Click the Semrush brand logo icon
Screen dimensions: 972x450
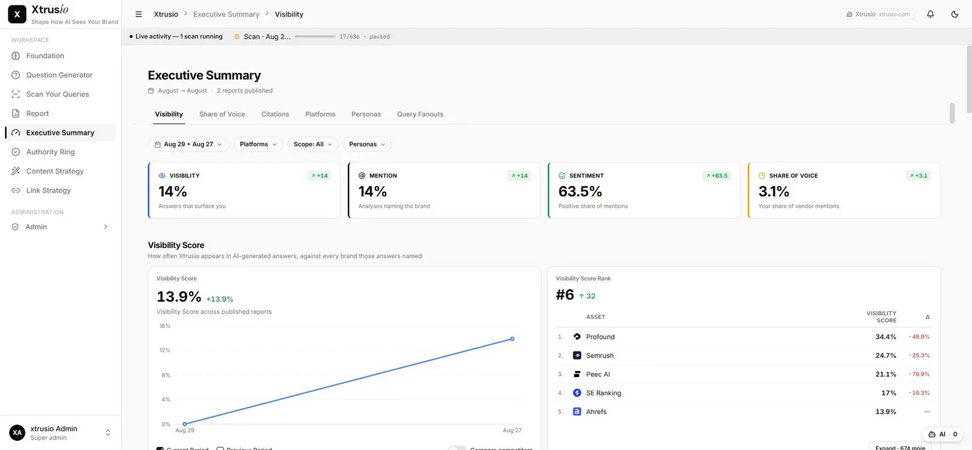(x=577, y=355)
